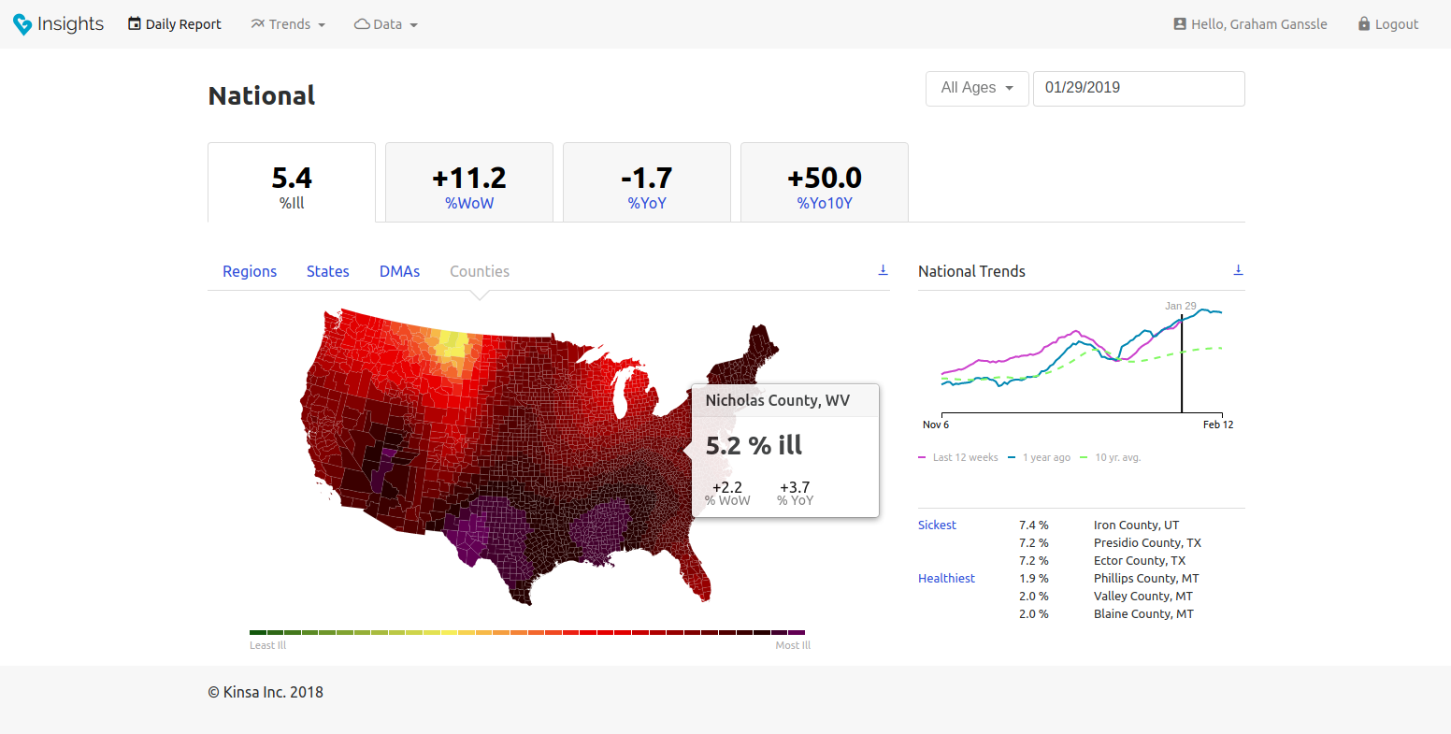Click Iron County, UT in the list
The height and width of the screenshot is (734, 1451).
(1137, 525)
